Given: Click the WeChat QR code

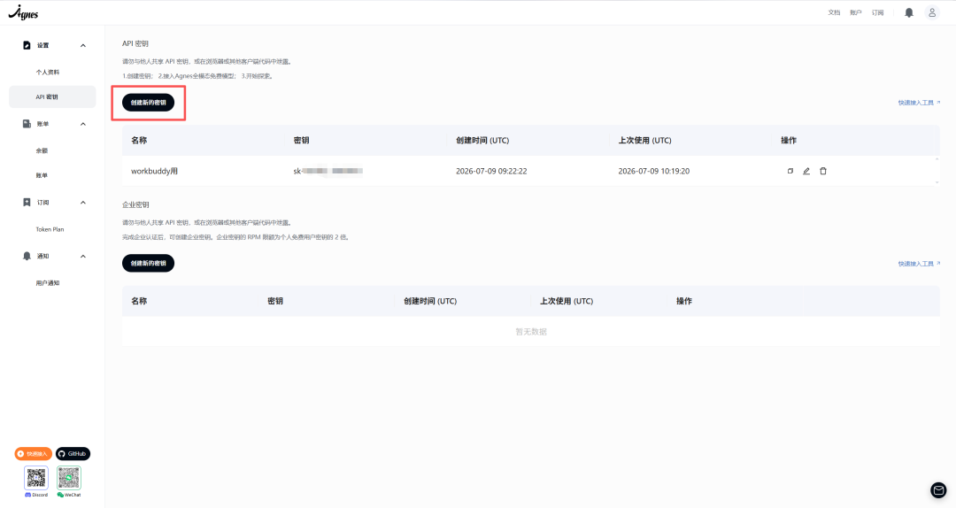Looking at the screenshot, I should 69,478.
